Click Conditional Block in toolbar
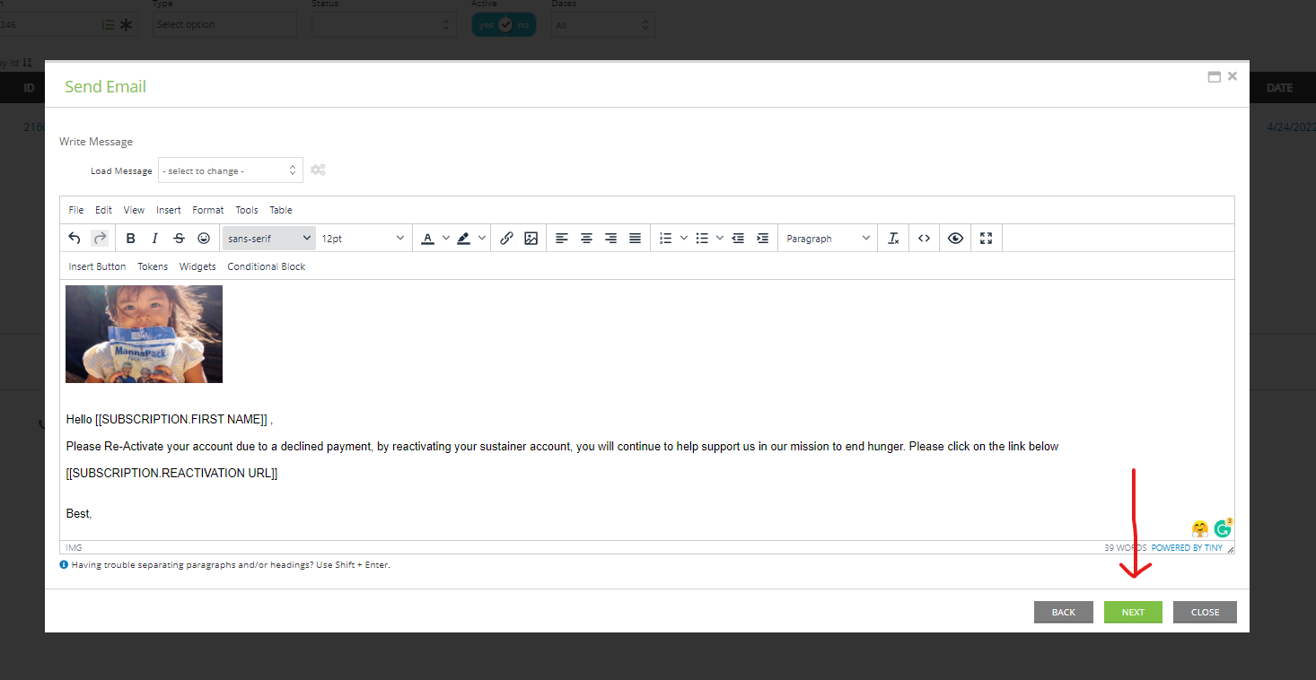This screenshot has width=1316, height=680. 267,266
